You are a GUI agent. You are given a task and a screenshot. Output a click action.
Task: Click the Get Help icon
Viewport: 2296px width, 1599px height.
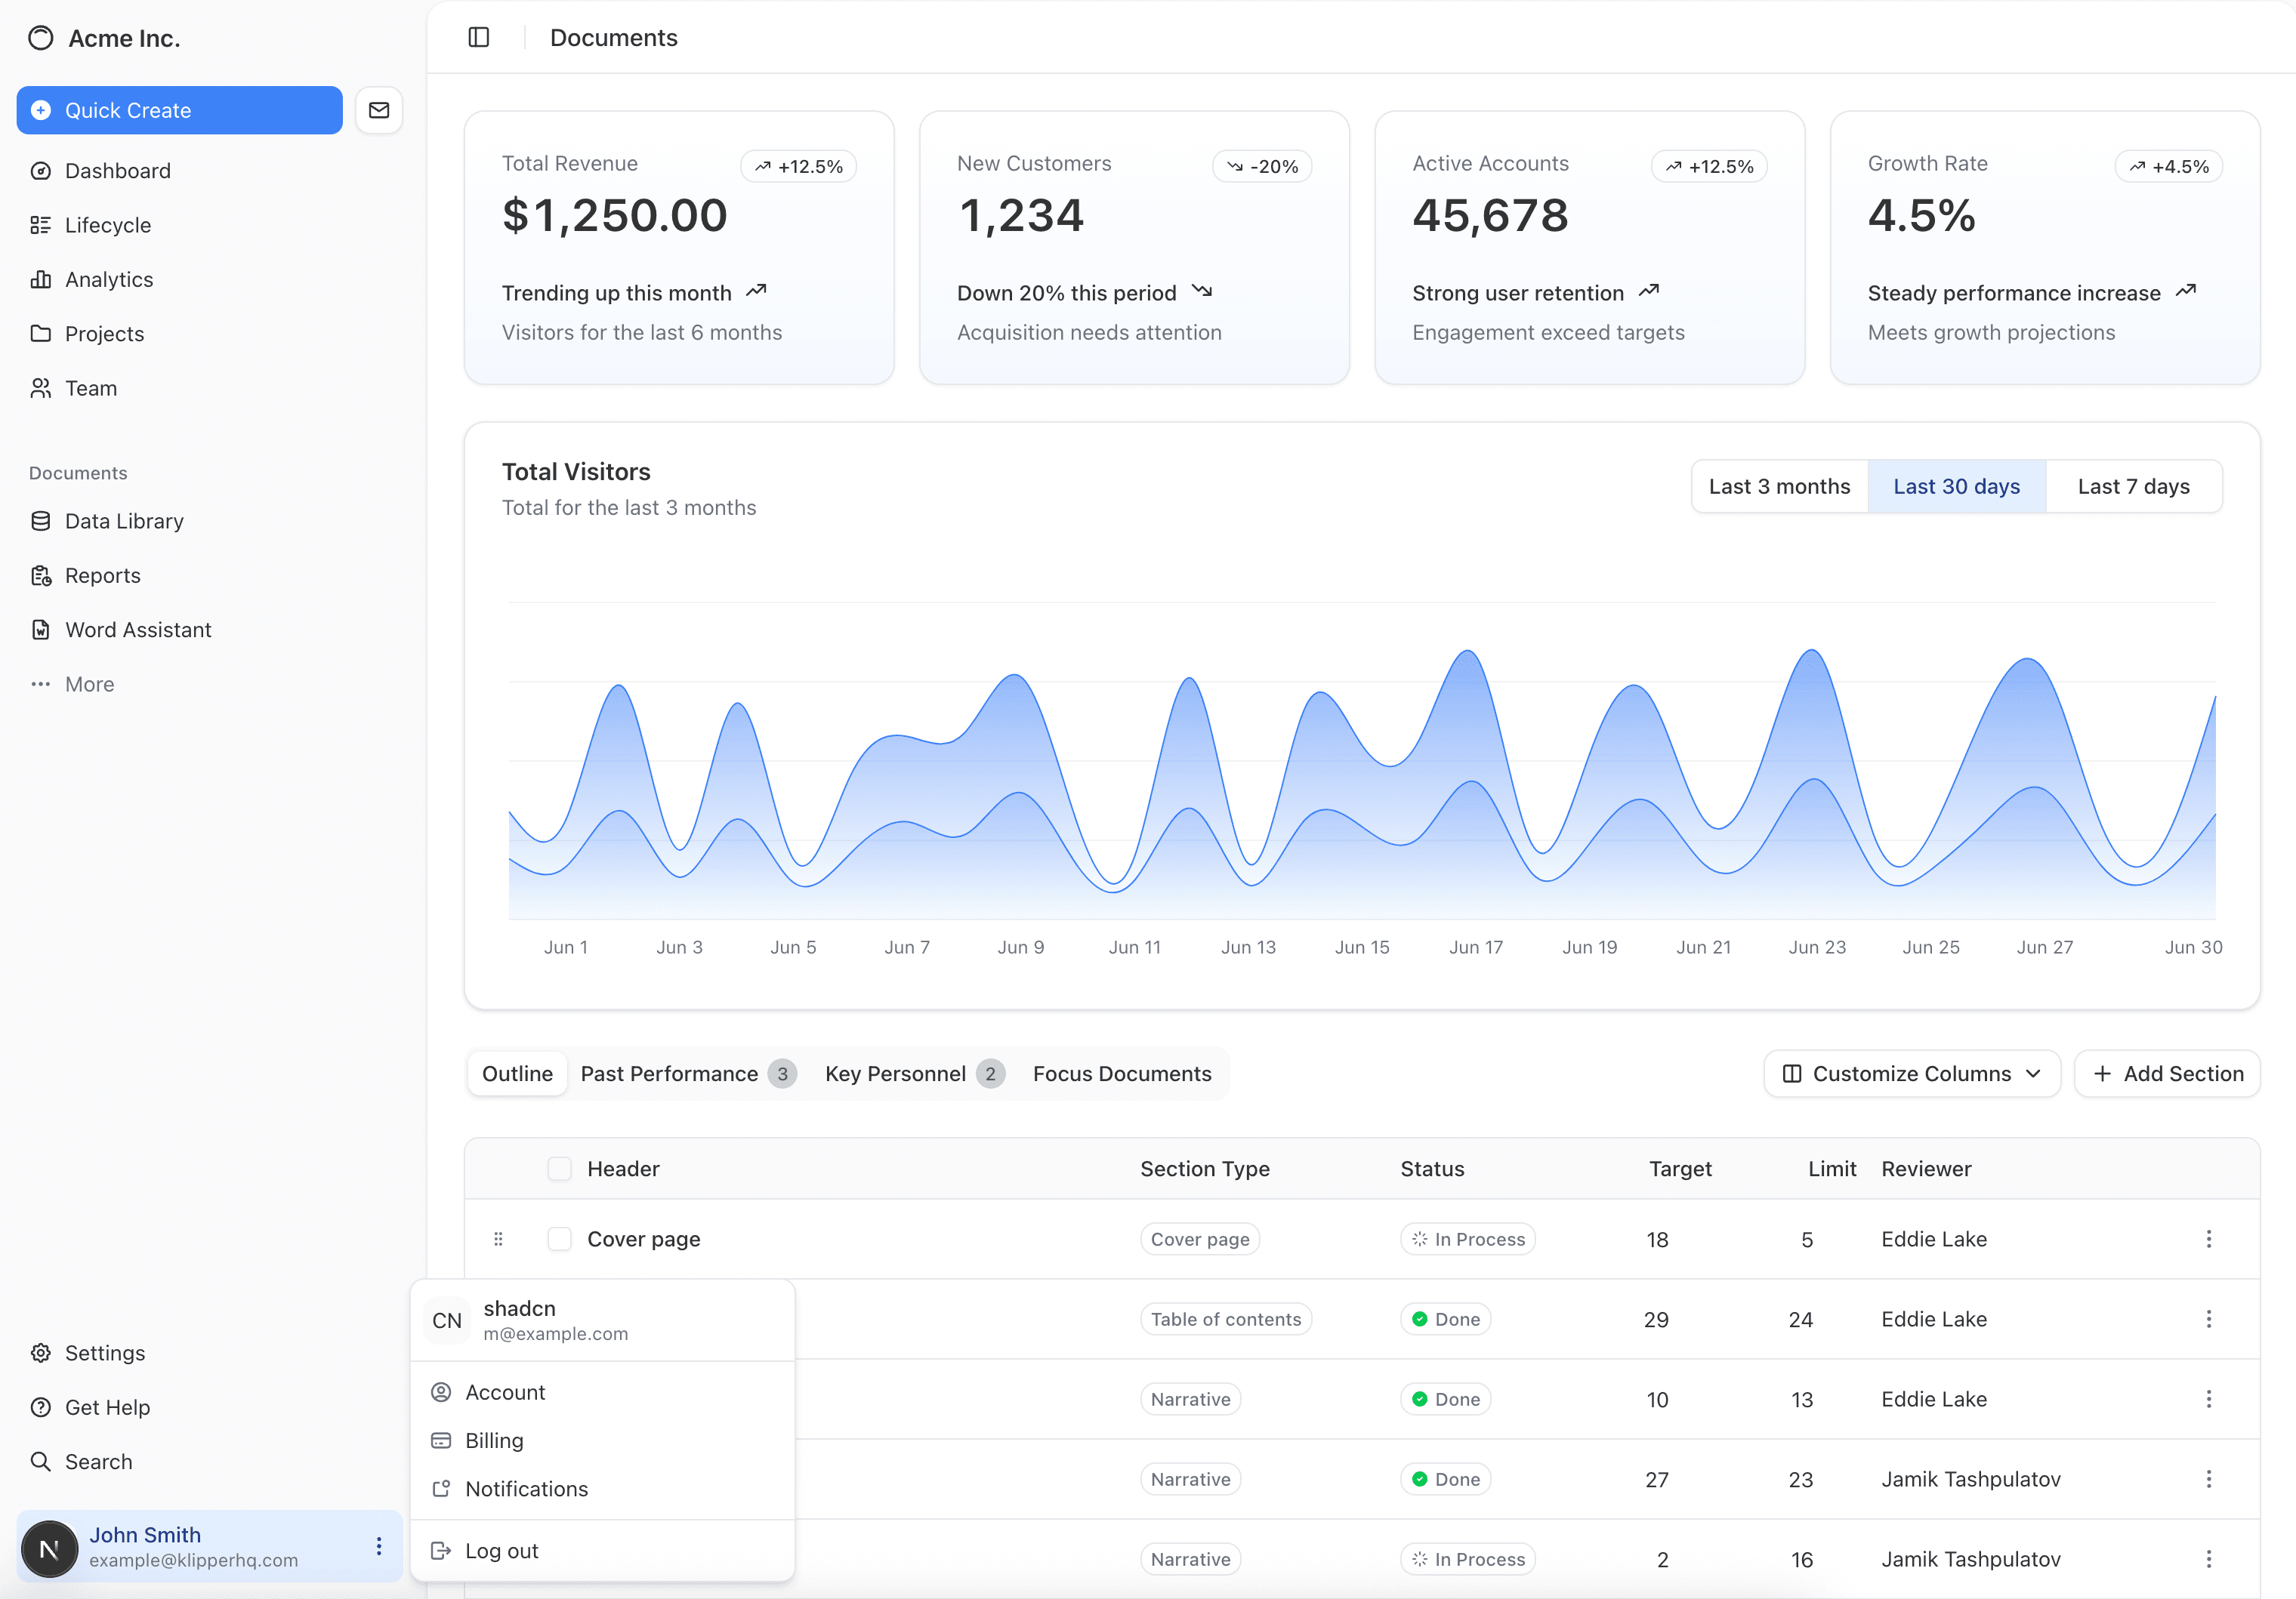tap(41, 1407)
